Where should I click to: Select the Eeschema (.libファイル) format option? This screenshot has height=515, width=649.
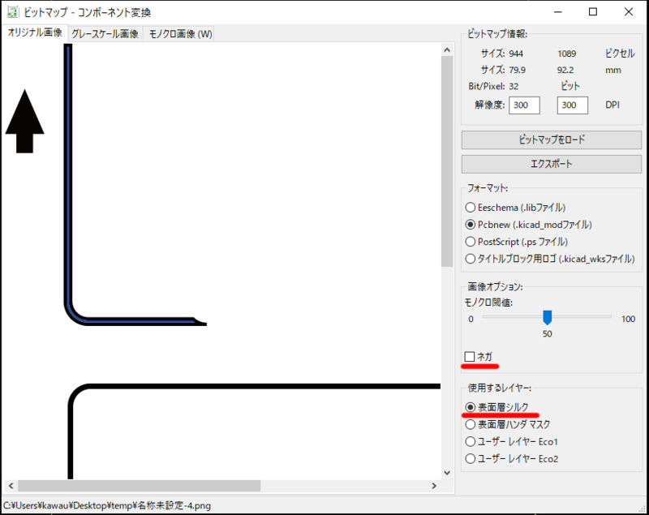coord(471,208)
